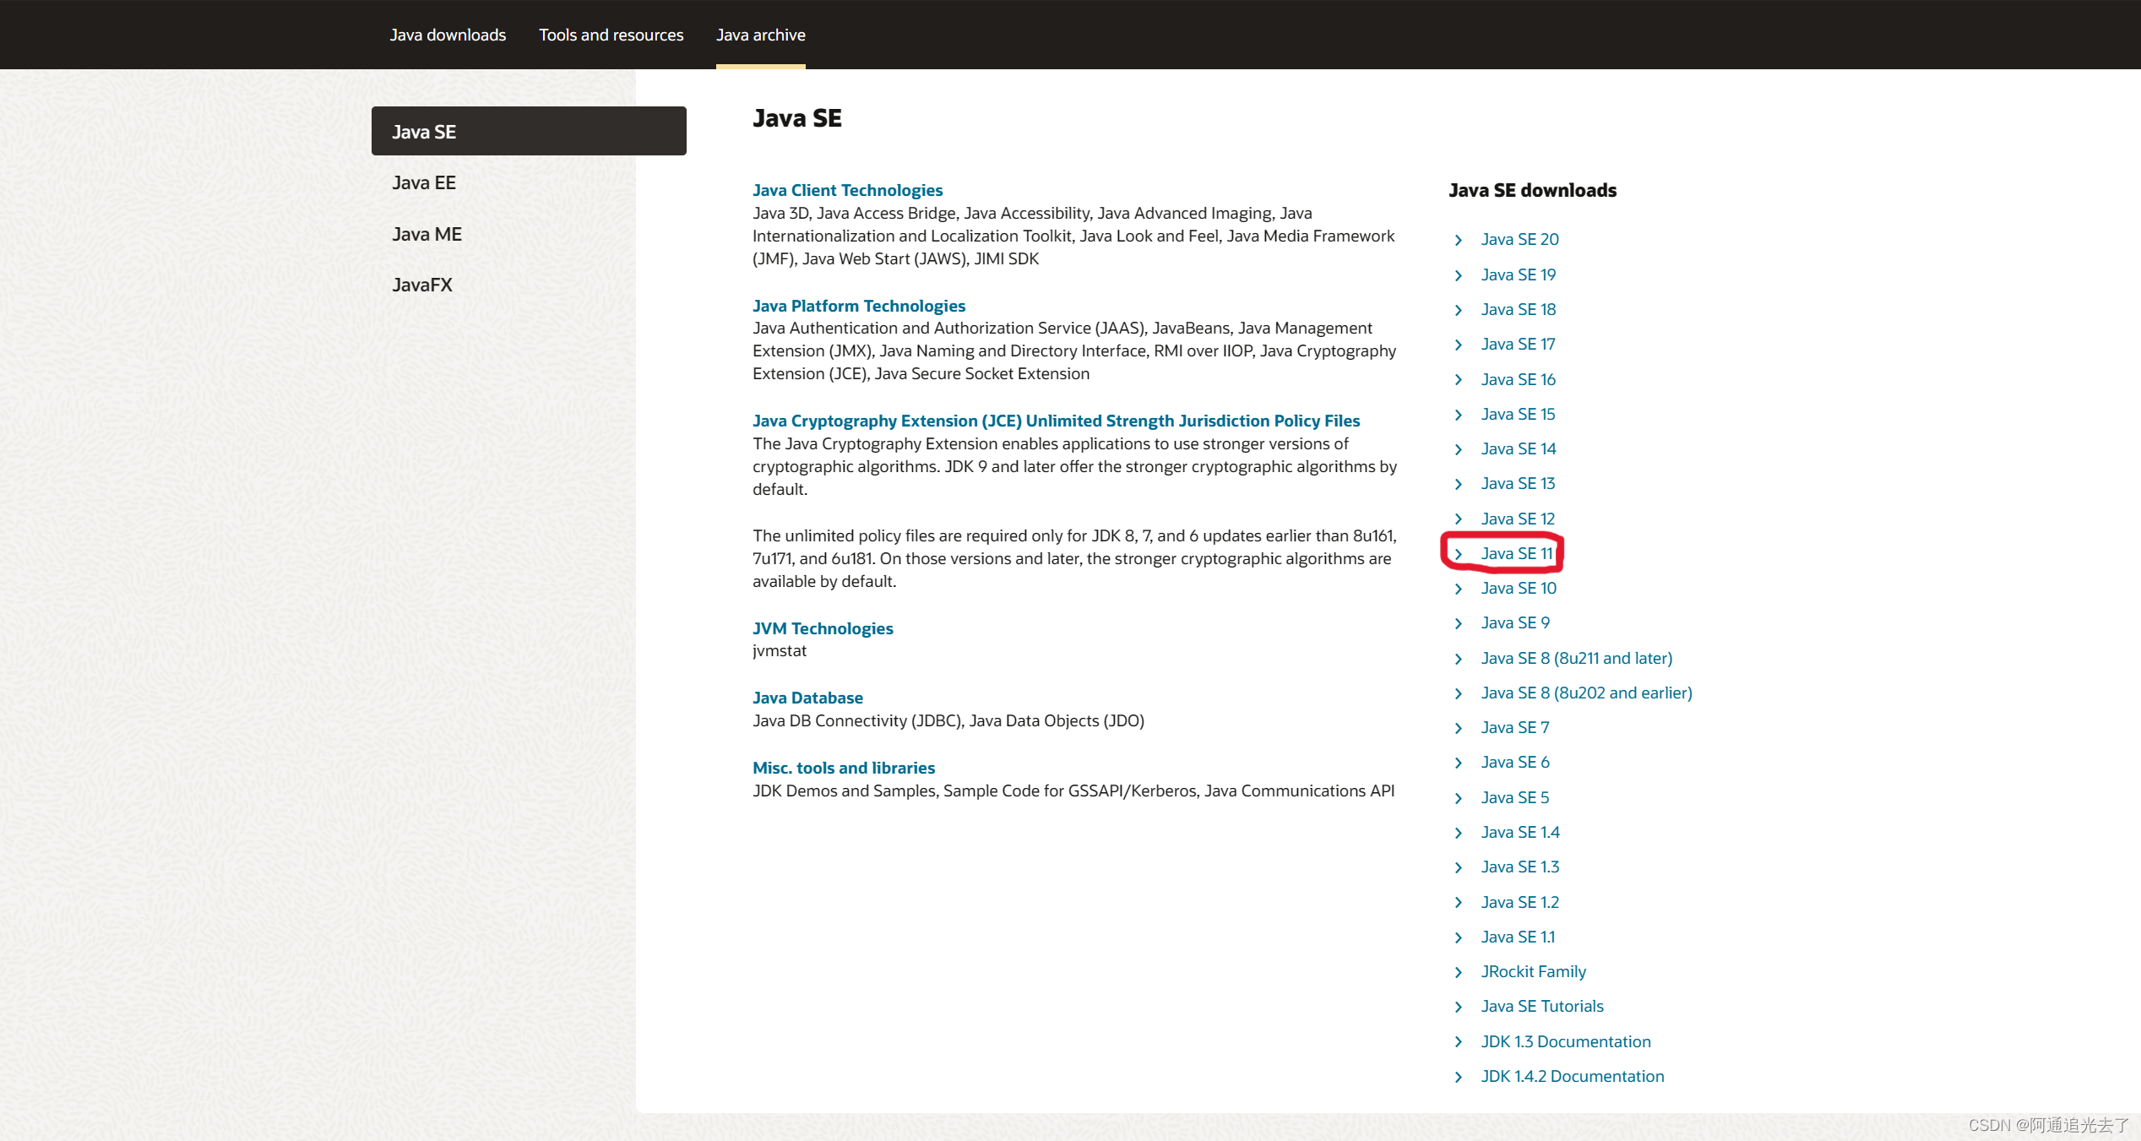The height and width of the screenshot is (1141, 2141).
Task: Select the Java archive tab
Action: point(761,35)
